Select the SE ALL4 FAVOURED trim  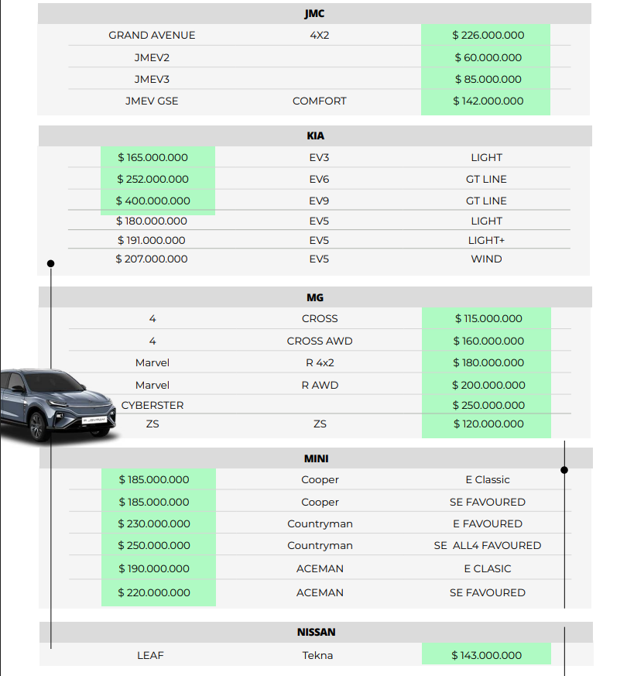point(487,545)
